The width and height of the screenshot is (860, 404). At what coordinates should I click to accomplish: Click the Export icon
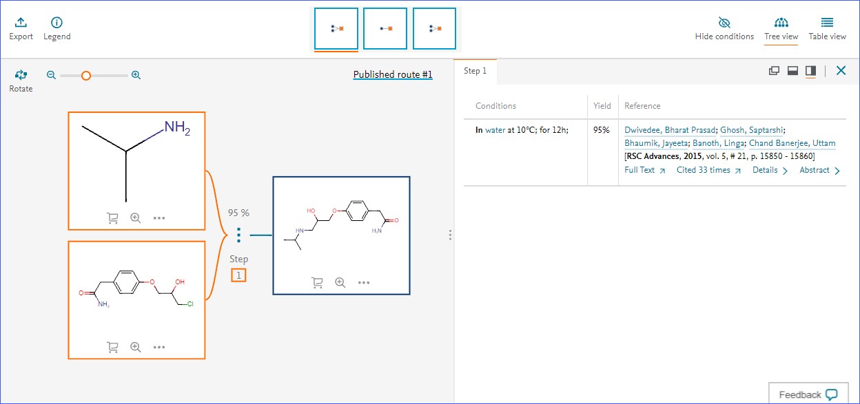21,23
